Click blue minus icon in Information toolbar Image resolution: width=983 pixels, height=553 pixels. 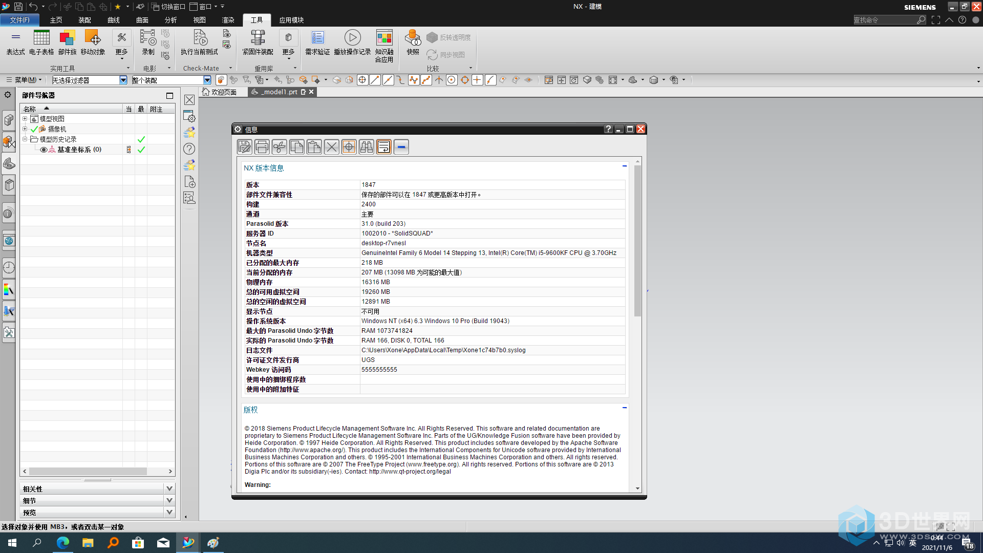[401, 147]
